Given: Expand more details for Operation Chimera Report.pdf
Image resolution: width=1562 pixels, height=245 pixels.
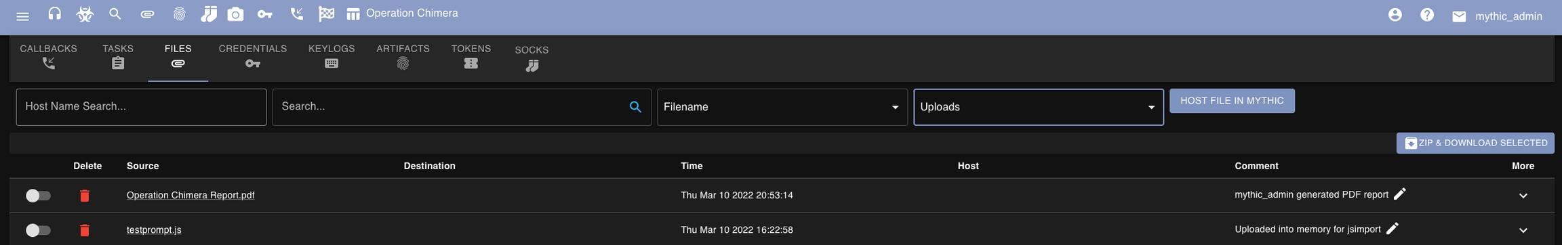Looking at the screenshot, I should (1523, 196).
